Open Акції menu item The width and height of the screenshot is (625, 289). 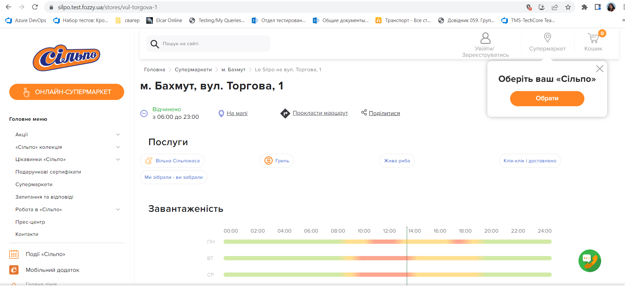click(x=22, y=135)
